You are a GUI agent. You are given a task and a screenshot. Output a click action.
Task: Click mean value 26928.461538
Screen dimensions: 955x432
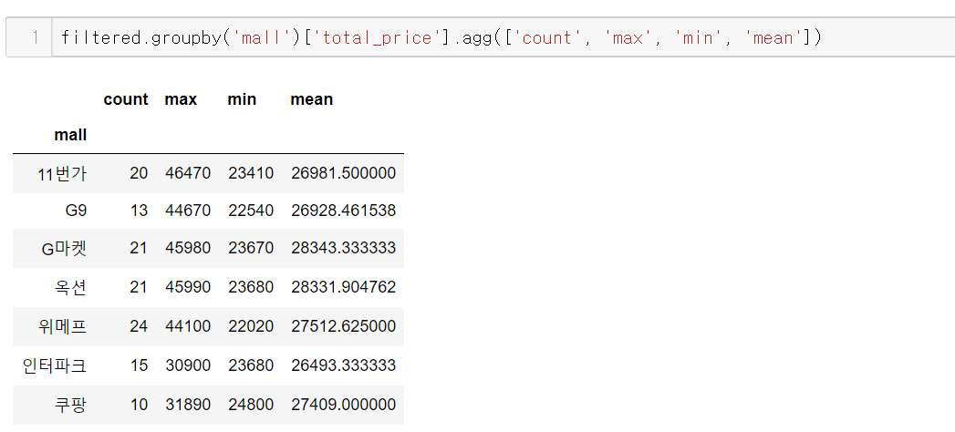[344, 211]
